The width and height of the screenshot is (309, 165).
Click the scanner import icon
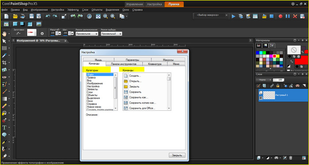23,16
